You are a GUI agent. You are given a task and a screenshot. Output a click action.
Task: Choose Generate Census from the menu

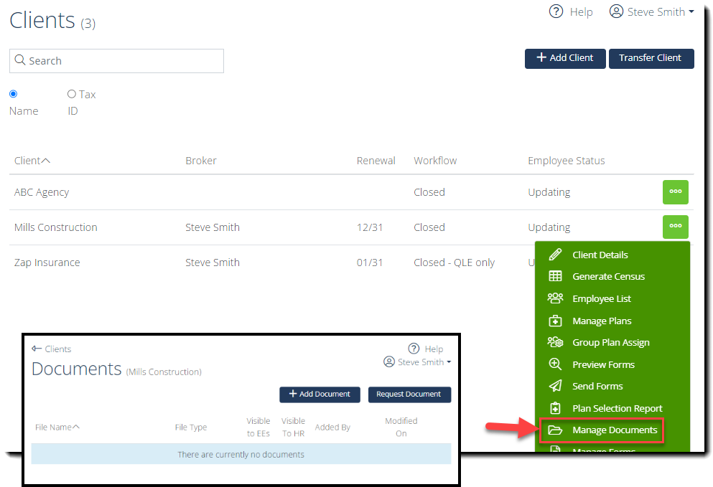pos(608,276)
